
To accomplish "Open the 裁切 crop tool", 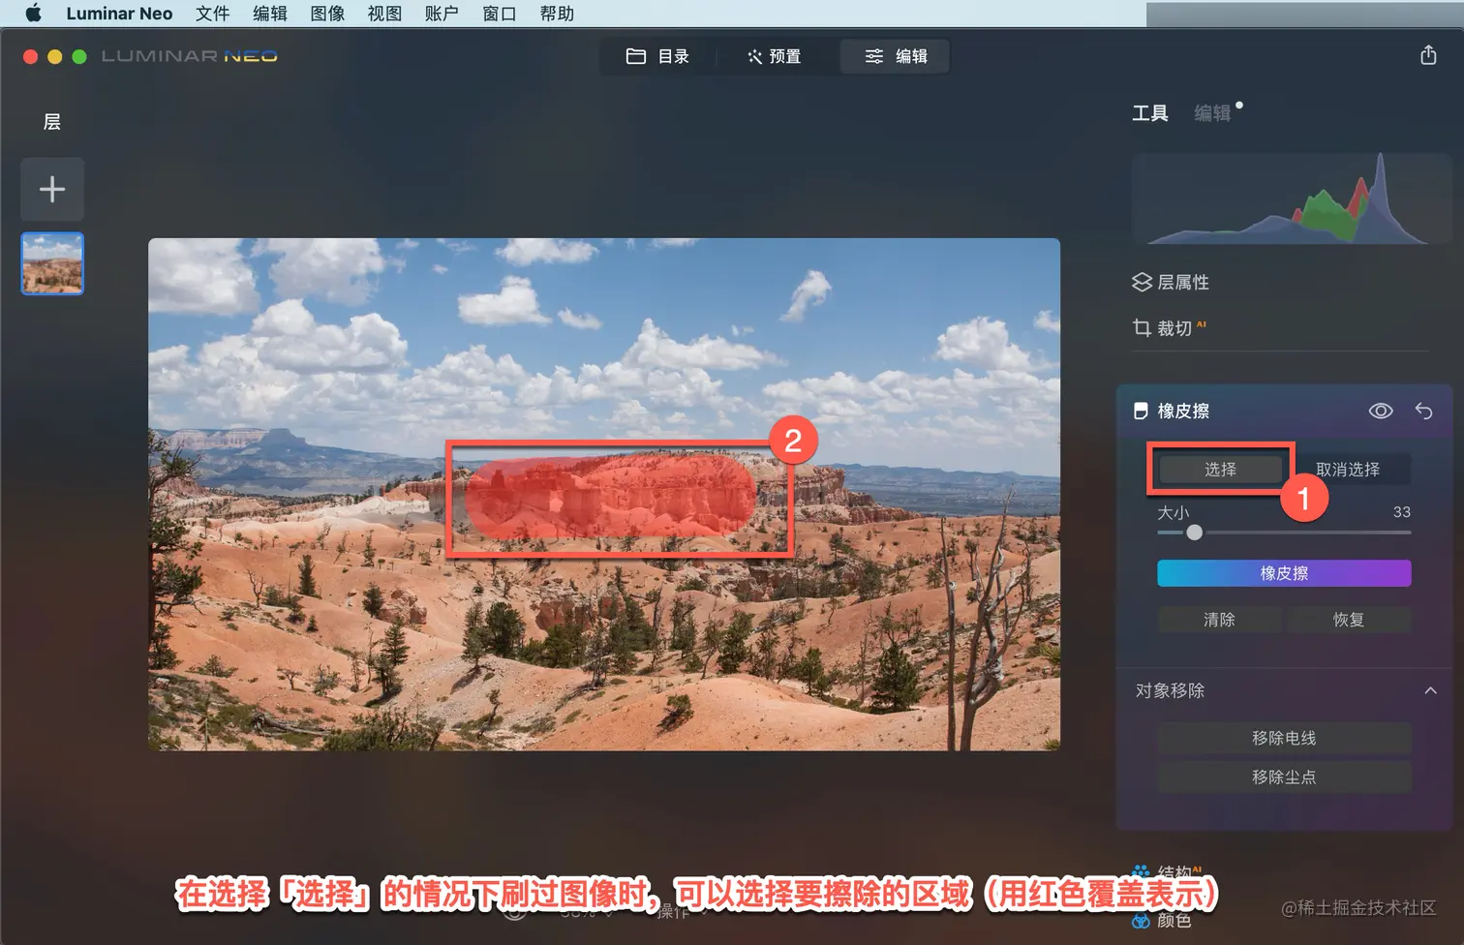I will 1174,328.
